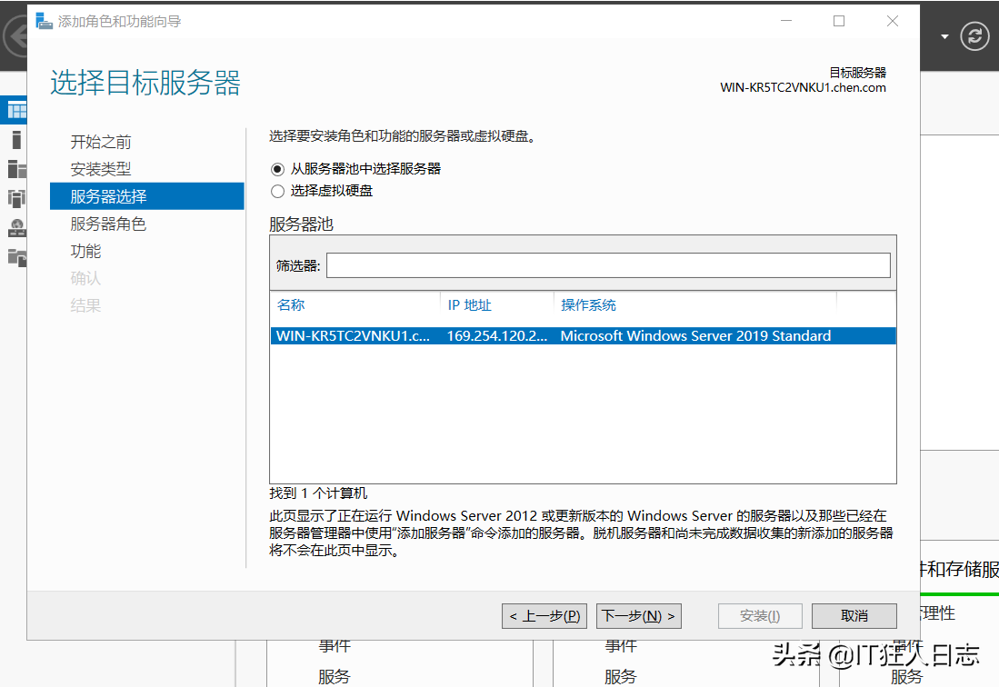
Task: Click the 取消 cancel button
Action: tap(854, 616)
